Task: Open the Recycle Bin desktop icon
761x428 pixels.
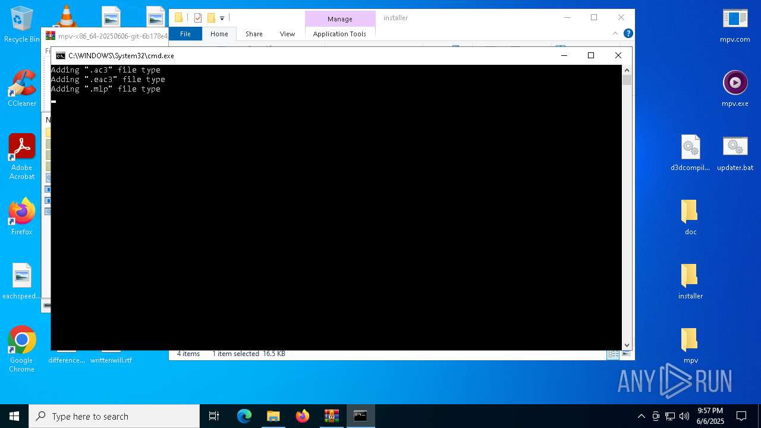Action: click(22, 25)
